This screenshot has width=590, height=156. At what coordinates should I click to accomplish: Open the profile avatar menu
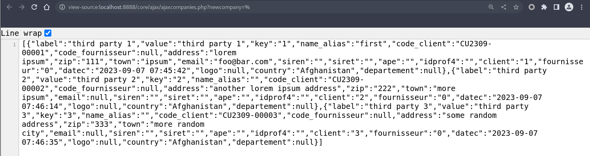point(569,7)
